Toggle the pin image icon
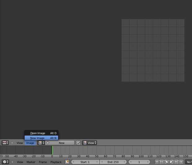The height and width of the screenshot is (165, 192). point(78,143)
